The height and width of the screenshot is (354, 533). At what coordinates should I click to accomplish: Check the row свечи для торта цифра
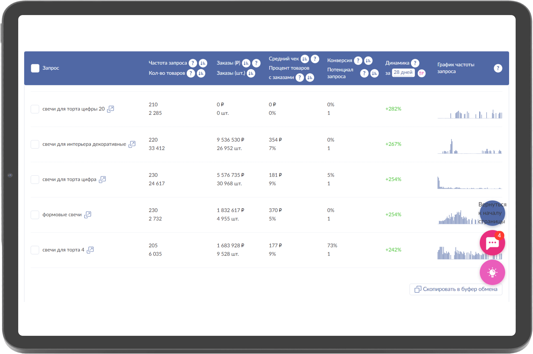pos(35,179)
